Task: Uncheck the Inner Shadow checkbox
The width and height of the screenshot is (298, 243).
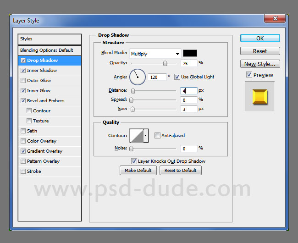Action: click(x=23, y=71)
